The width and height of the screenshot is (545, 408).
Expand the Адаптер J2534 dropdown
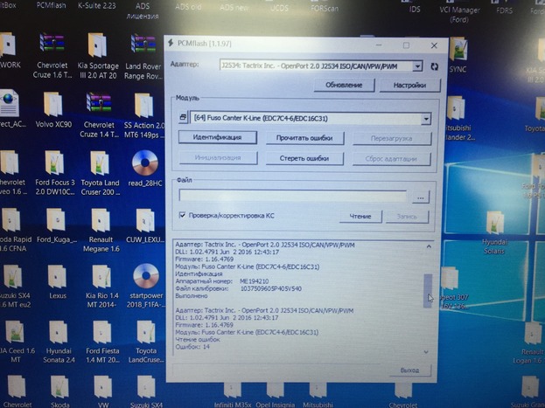(417, 66)
